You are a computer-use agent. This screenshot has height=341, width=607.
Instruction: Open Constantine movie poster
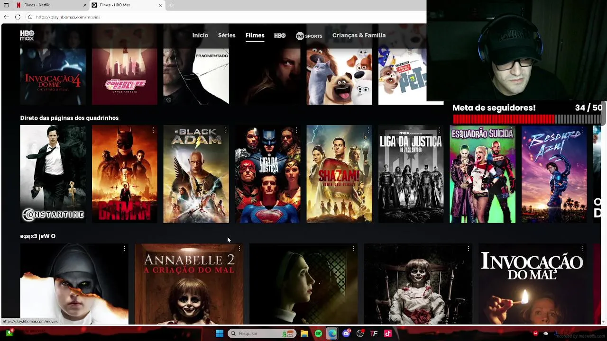pyautogui.click(x=53, y=174)
